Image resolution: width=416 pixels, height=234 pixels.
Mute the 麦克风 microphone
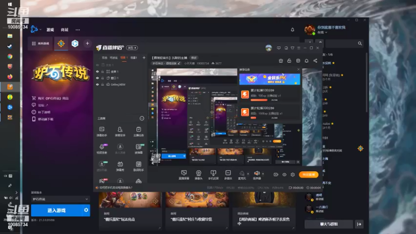tap(242, 175)
